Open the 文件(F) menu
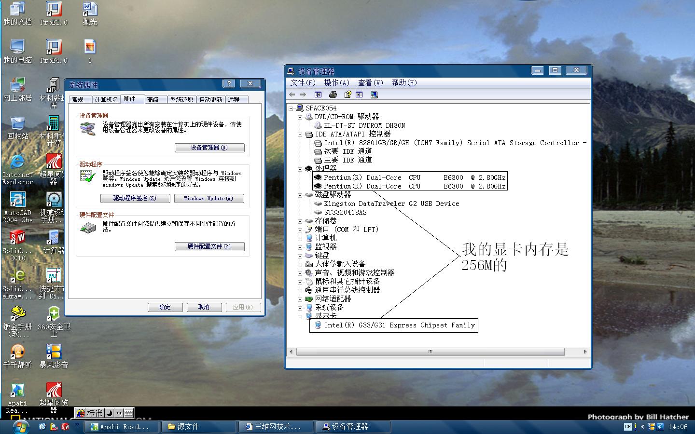695x434 pixels. pyautogui.click(x=303, y=82)
